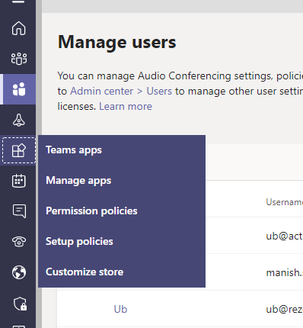Open the Ub user display name
Image resolution: width=303 pixels, height=328 pixels.
pos(120,309)
